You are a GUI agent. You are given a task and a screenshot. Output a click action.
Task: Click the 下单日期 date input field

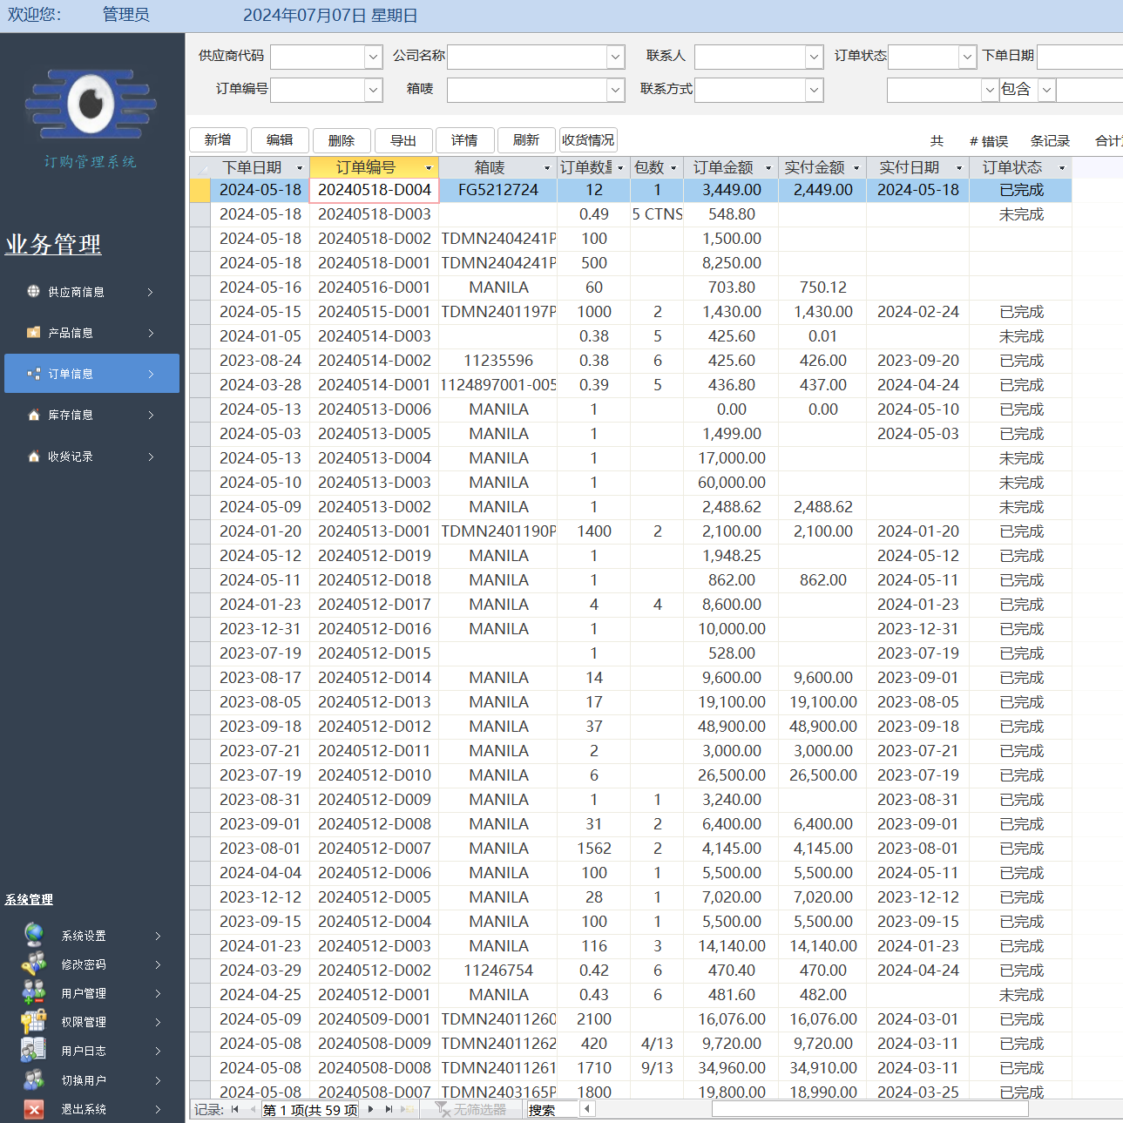click(x=1079, y=57)
